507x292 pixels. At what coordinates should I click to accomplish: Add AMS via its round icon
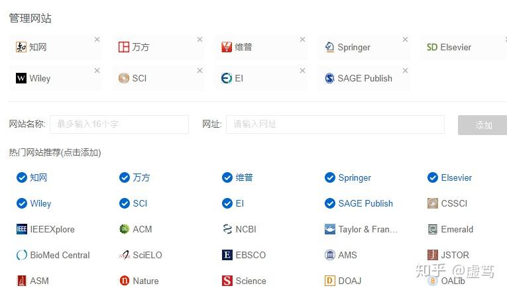pyautogui.click(x=330, y=255)
